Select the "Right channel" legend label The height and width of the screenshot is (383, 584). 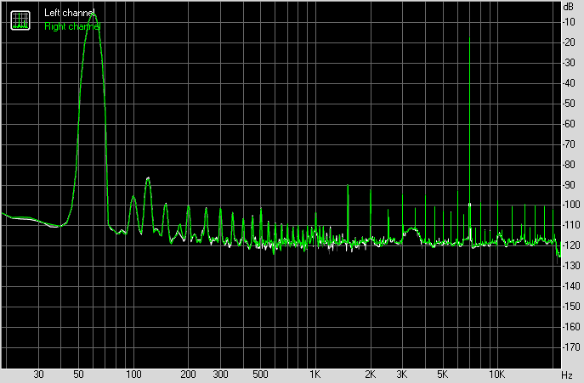(72, 26)
